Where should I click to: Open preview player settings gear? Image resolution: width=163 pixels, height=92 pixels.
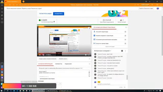[86, 55]
